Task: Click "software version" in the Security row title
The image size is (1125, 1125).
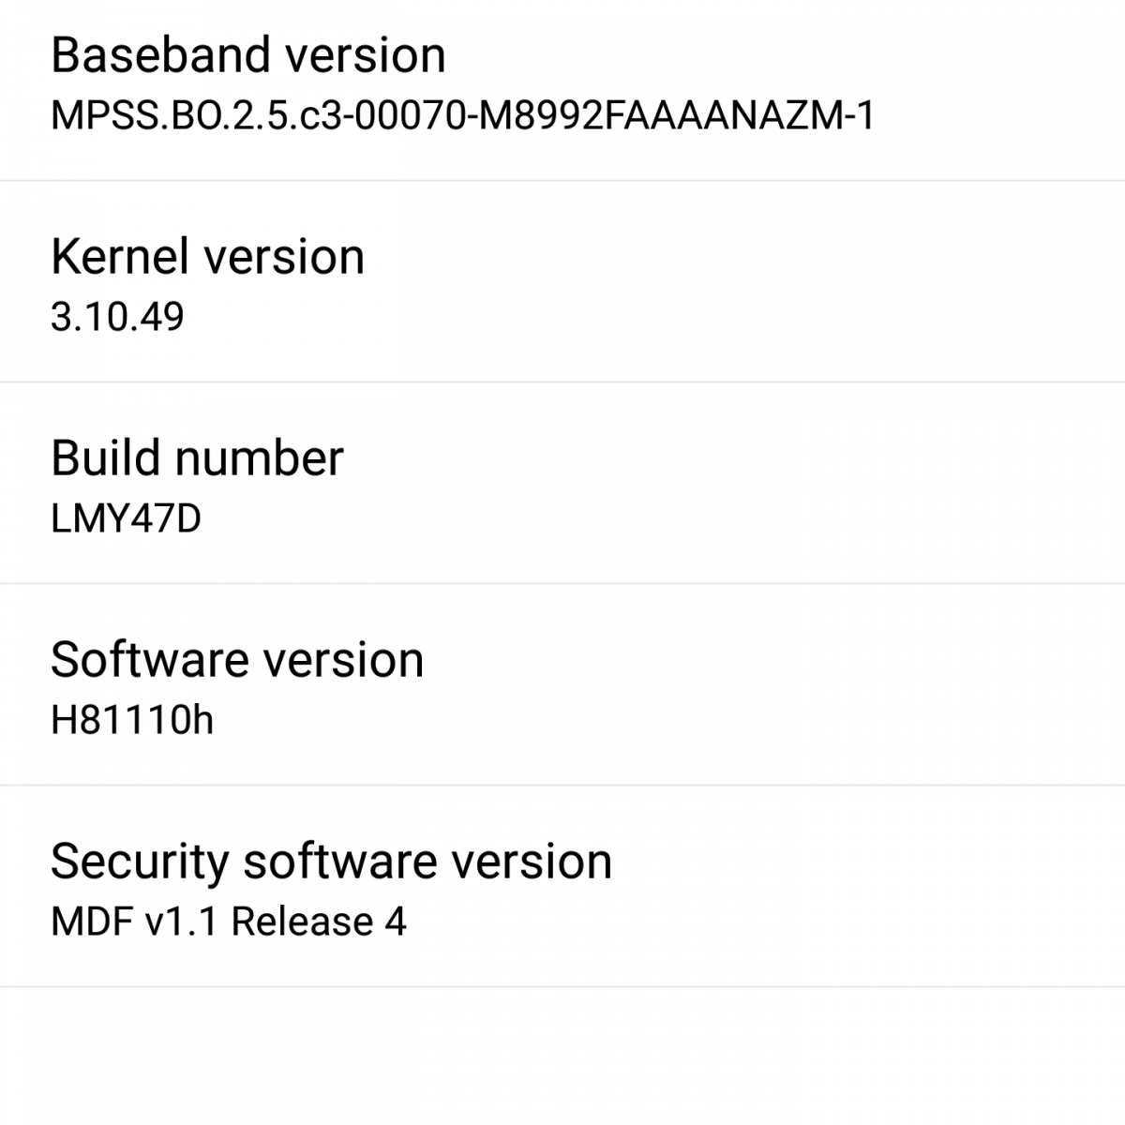Action: pyautogui.click(x=427, y=862)
